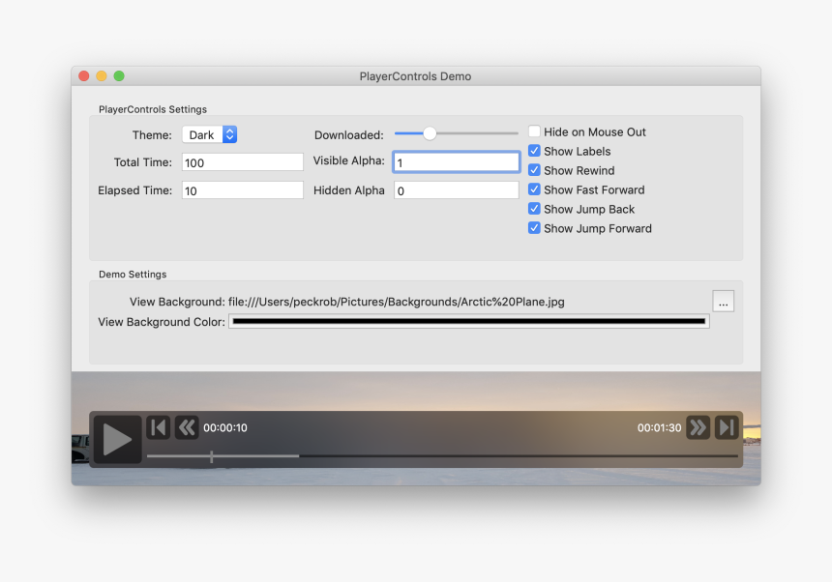Click inside the Visible Alpha field
This screenshot has width=832, height=582.
(x=455, y=161)
